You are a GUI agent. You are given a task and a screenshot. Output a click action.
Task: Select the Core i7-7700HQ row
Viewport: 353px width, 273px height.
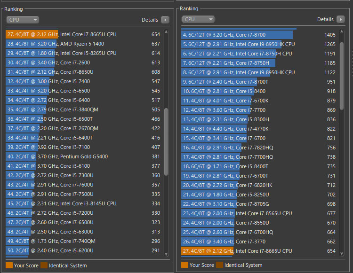tap(259, 157)
